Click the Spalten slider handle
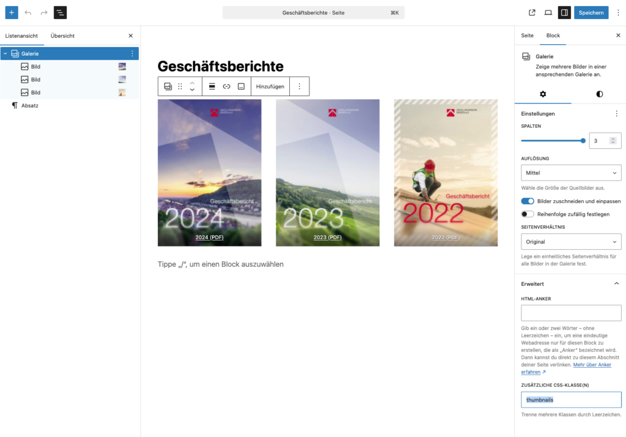Viewport: 626px width, 437px height. [583, 141]
